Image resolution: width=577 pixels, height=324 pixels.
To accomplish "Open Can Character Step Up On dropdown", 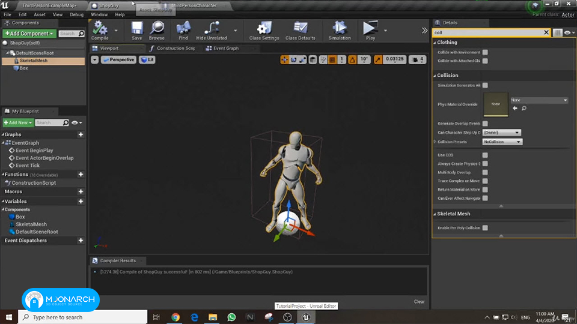I will point(501,132).
